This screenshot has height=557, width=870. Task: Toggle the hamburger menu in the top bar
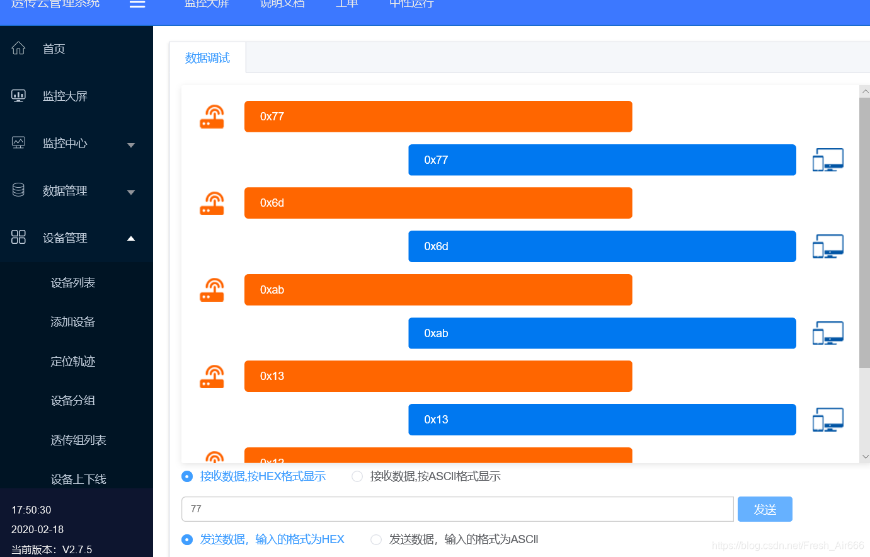137,4
